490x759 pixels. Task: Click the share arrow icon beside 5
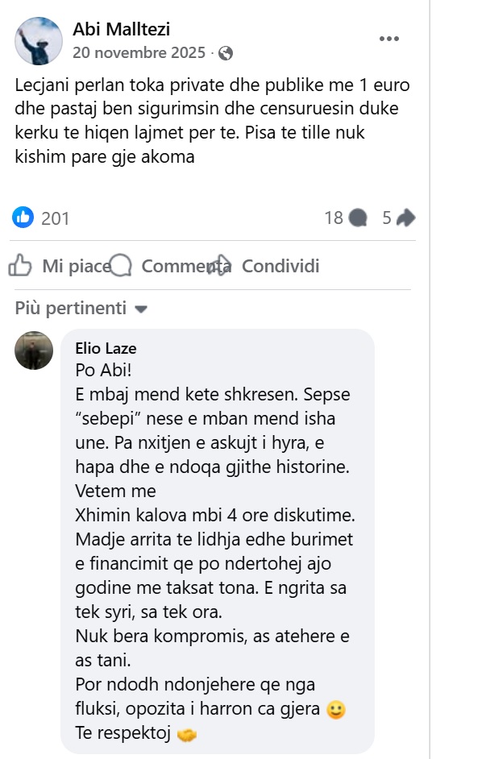click(406, 218)
